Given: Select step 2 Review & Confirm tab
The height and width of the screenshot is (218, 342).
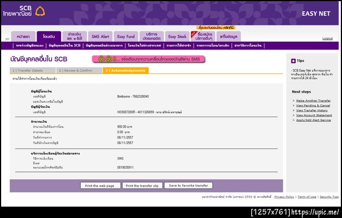Looking at the screenshot, I should 79,71.
